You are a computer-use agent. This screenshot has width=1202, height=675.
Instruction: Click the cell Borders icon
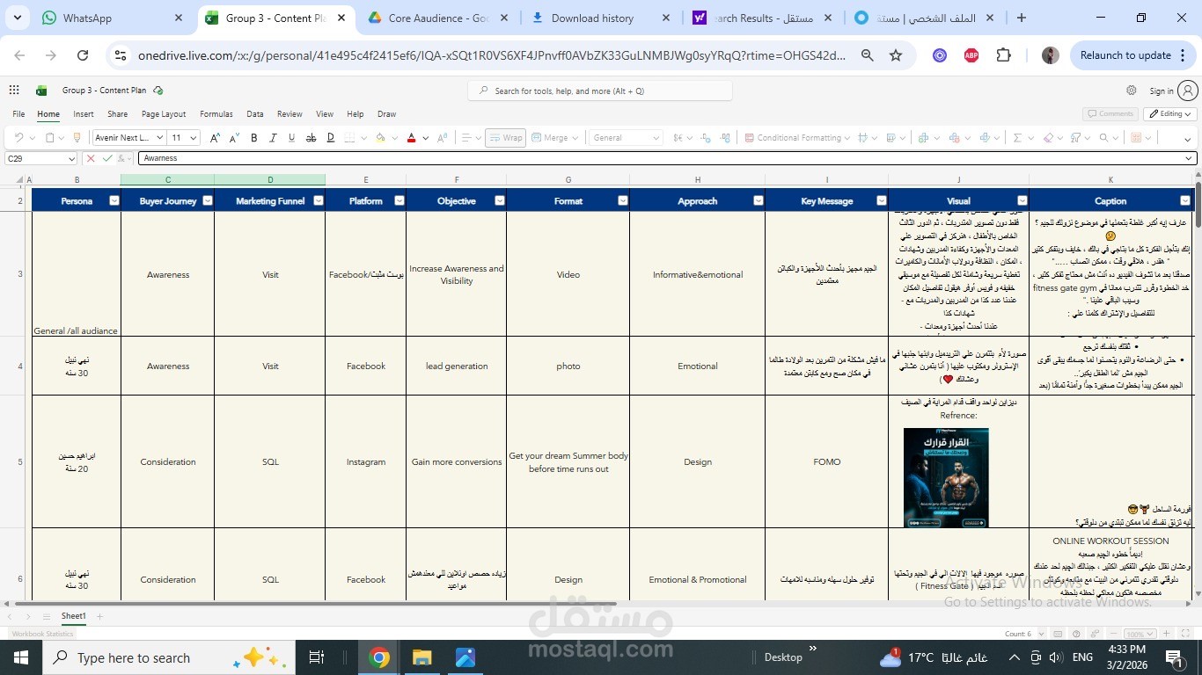tap(349, 137)
